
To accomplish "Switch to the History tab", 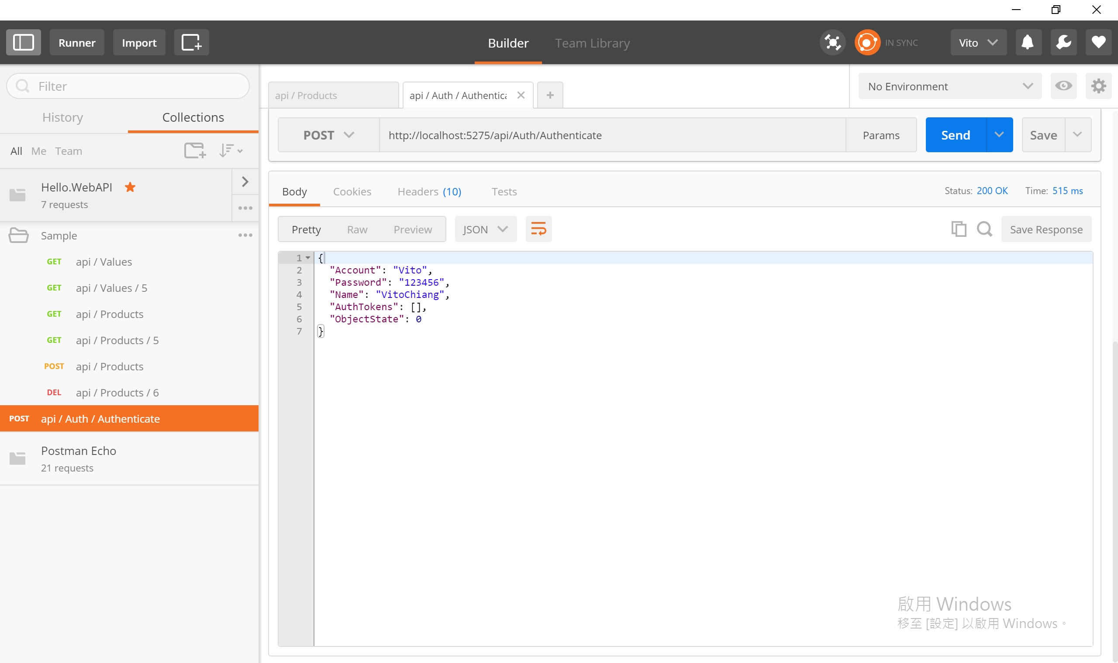I will point(62,117).
